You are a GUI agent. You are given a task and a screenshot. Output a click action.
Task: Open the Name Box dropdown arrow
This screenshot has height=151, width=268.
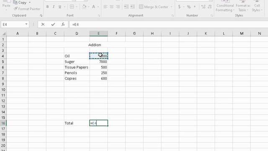point(26,24)
